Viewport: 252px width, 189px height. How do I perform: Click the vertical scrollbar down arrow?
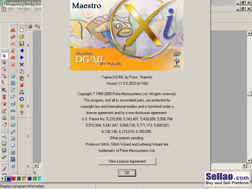(x=249, y=160)
